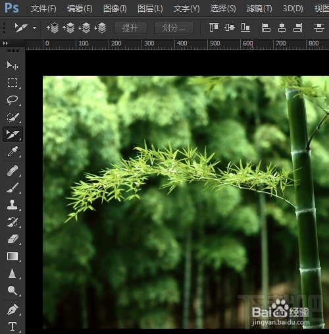The width and height of the screenshot is (329, 334).
Task: Select the Clone Stamp tool
Action: [x=13, y=205]
